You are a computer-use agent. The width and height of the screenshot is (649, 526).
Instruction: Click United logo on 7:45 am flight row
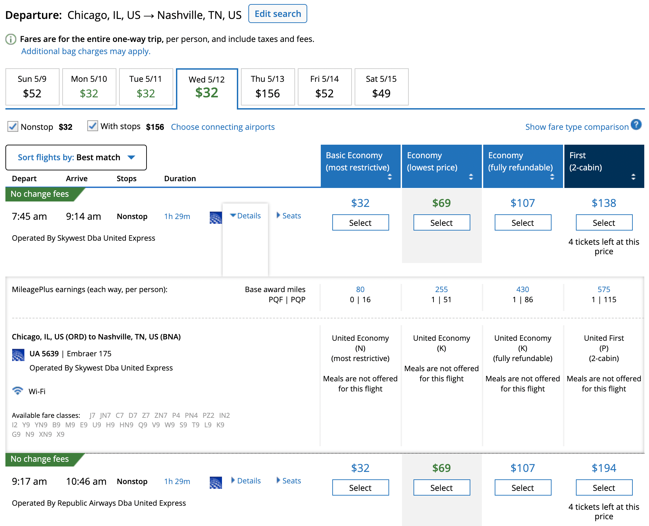point(216,217)
